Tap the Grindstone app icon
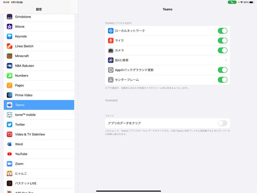This screenshot has width=257, height=193. pyautogui.click(x=9, y=17)
